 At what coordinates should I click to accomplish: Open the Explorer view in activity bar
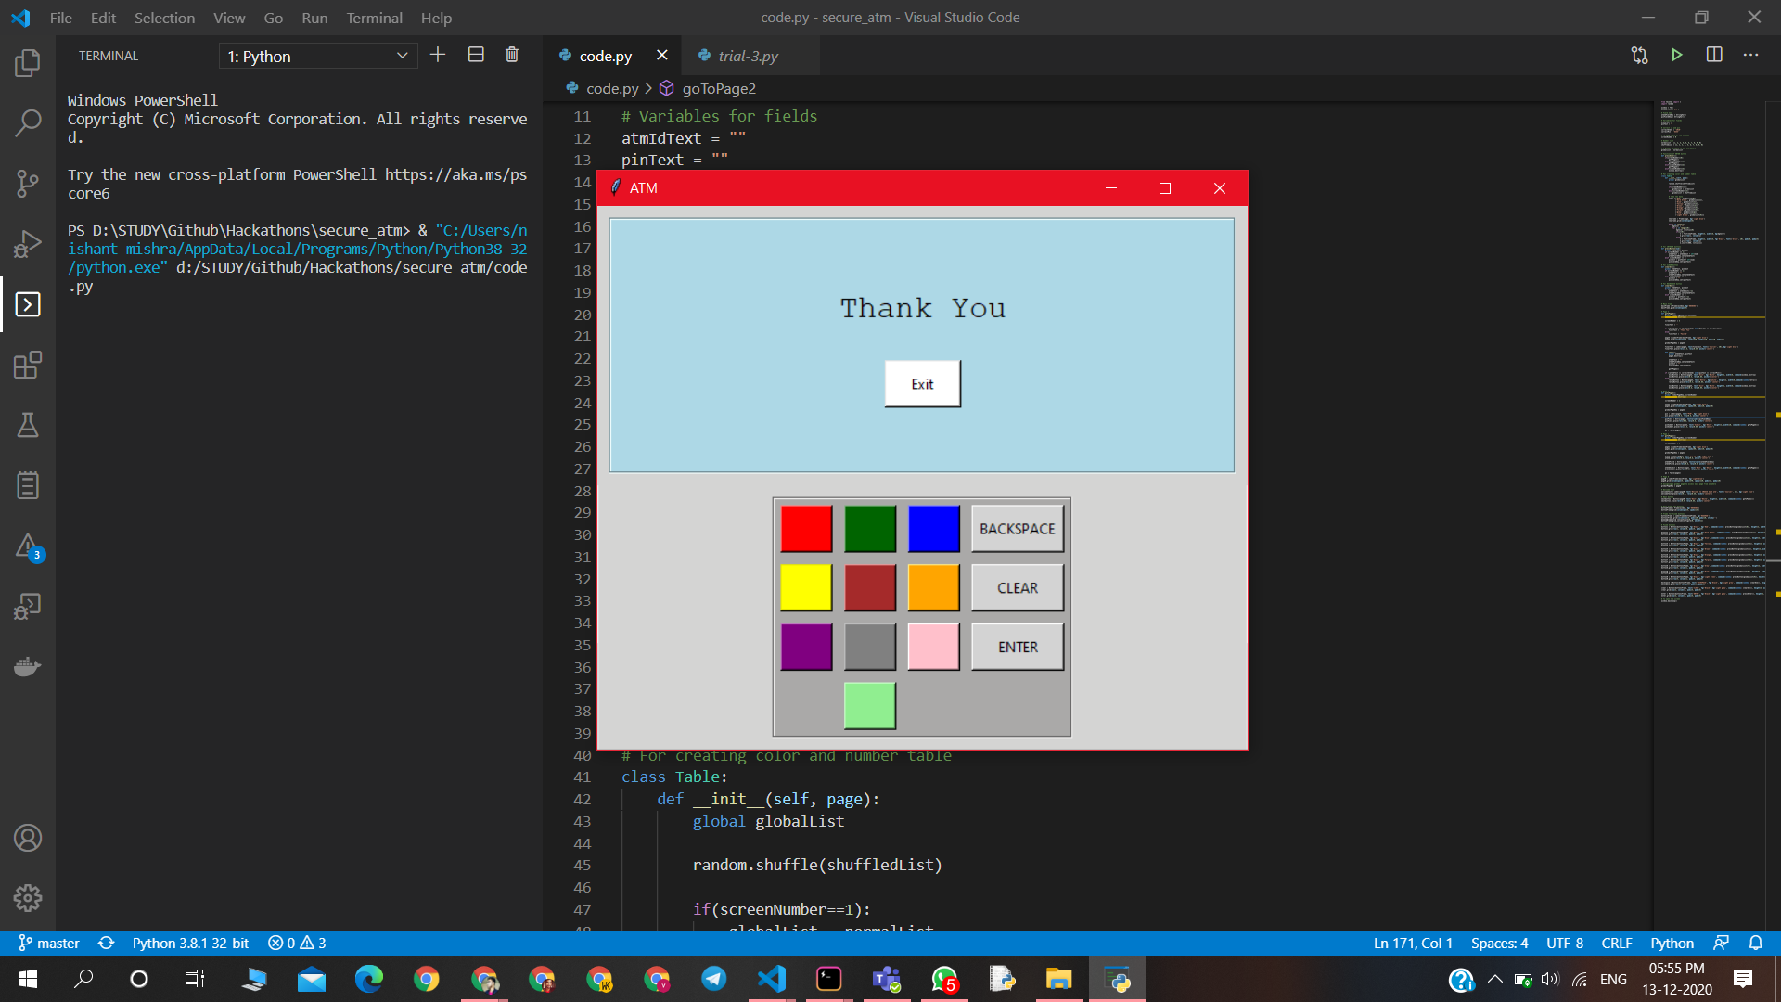point(28,63)
